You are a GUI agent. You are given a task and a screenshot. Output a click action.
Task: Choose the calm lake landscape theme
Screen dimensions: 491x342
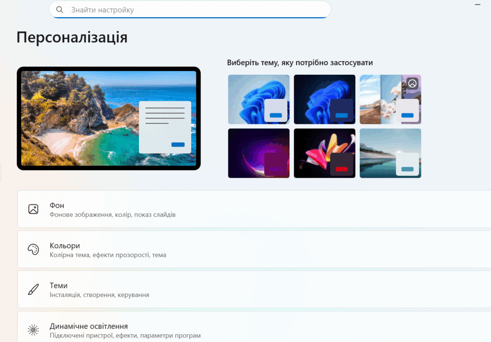pos(390,153)
